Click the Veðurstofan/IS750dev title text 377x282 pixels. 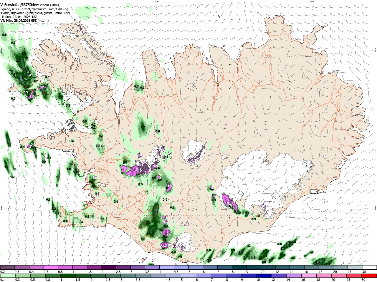19,5
